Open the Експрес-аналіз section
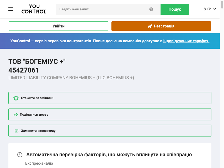 pos(39,163)
